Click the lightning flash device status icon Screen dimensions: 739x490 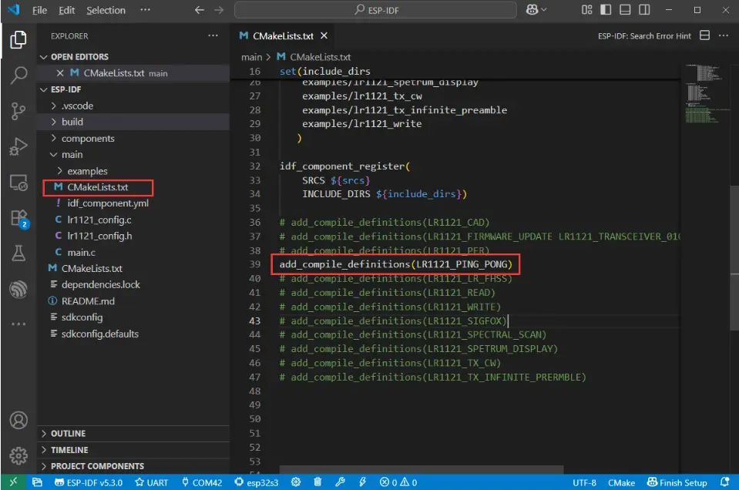click(362, 482)
